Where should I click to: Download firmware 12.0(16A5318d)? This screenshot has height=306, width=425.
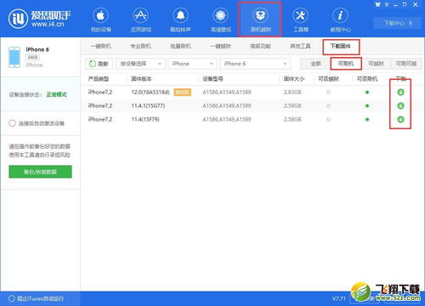(x=400, y=92)
